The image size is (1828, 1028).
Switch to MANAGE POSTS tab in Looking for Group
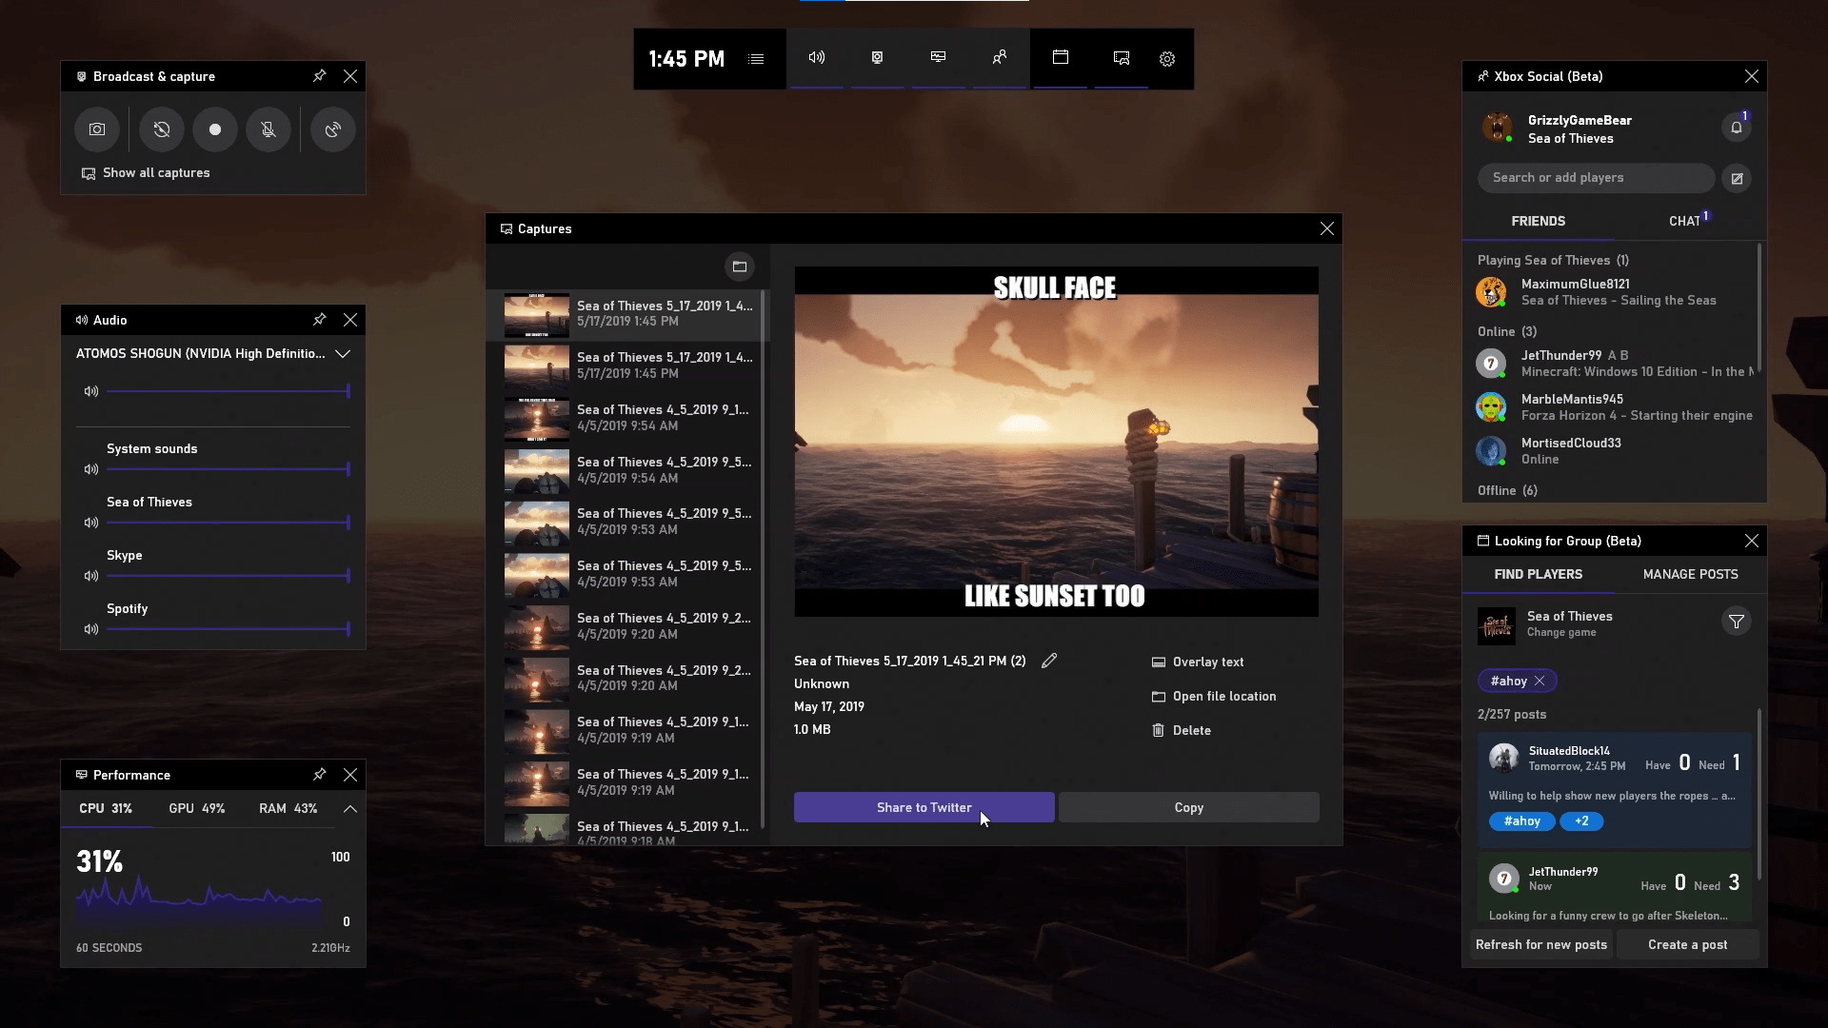pyautogui.click(x=1690, y=574)
